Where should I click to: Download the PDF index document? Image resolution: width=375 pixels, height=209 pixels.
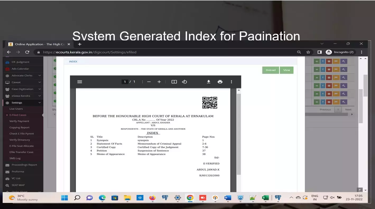tap(209, 82)
